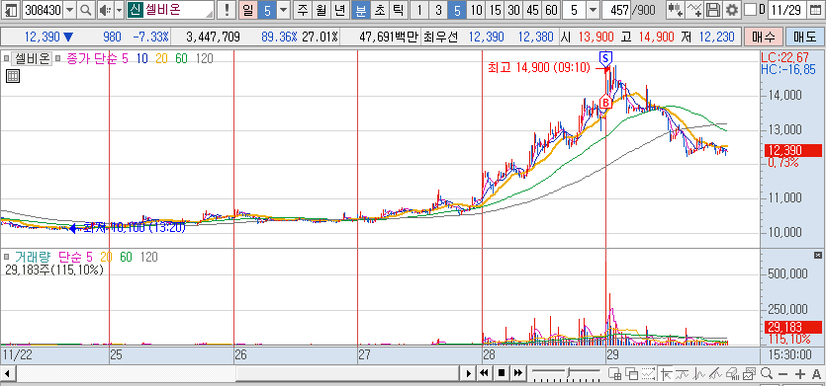
Task: Click the zigzag line drawing tool icon
Action: 699,373
